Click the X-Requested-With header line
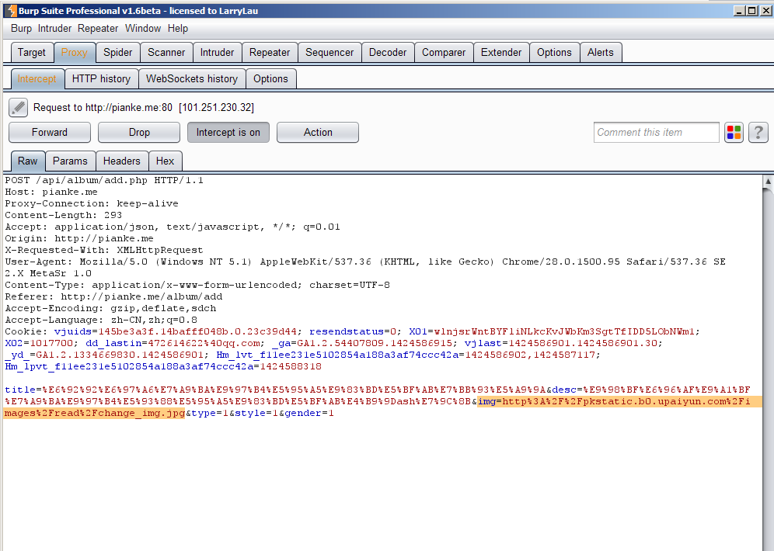Screen dimensions: 774x551 point(103,251)
